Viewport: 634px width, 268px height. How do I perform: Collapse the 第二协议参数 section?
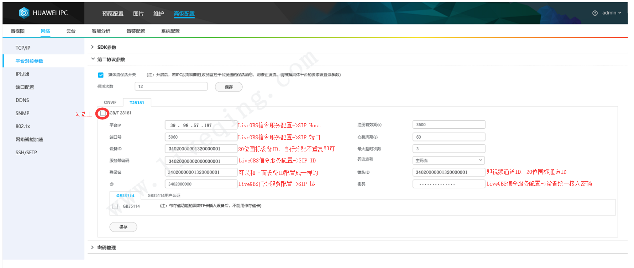tap(111, 59)
